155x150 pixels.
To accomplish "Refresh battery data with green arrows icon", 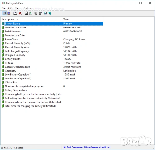I will (x=31, y=13).
